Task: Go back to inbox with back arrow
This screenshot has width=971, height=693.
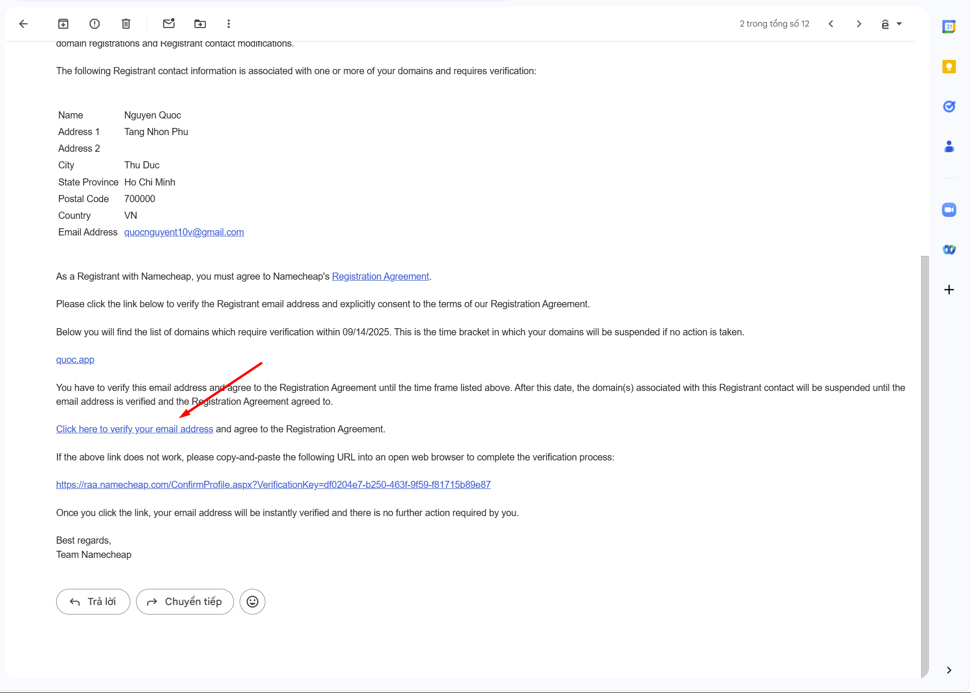Action: [x=23, y=24]
